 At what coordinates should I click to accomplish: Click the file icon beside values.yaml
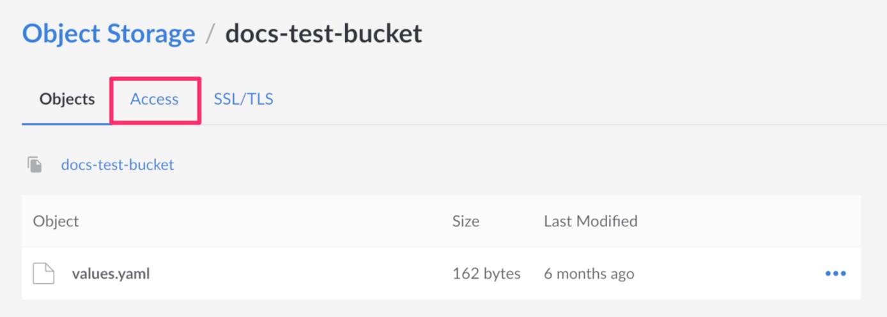point(43,274)
